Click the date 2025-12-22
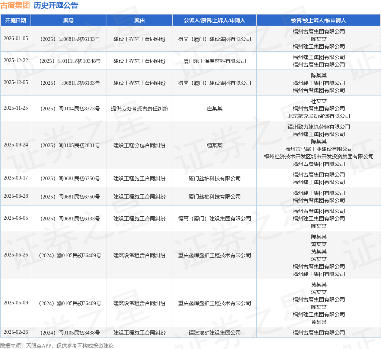This screenshot has height=349, width=381. (16, 60)
